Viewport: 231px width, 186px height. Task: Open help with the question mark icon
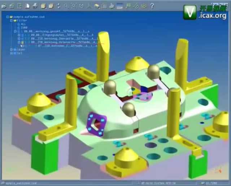pyautogui.click(x=152, y=6)
